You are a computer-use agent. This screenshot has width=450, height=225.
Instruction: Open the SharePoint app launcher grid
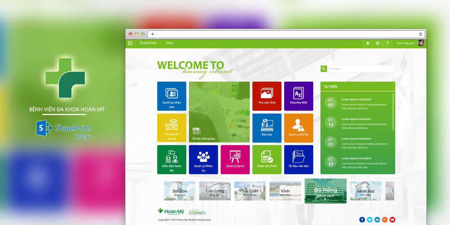130,43
